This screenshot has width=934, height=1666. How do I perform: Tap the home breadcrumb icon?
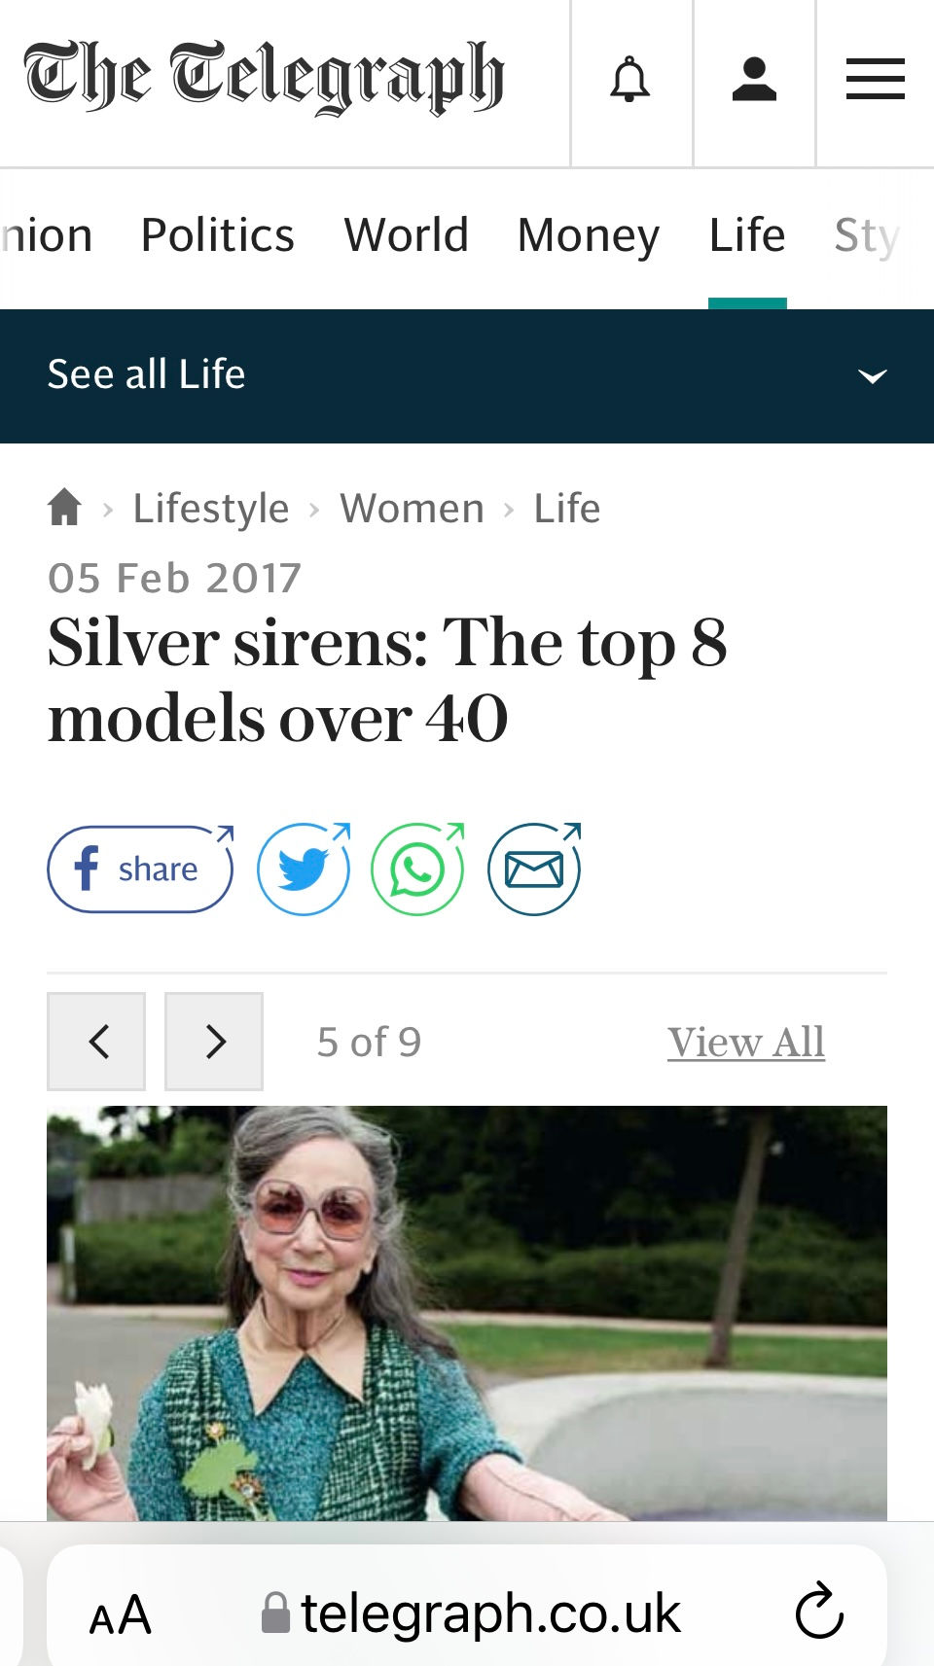point(65,508)
